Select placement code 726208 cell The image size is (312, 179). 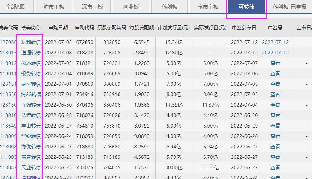pos(112,53)
